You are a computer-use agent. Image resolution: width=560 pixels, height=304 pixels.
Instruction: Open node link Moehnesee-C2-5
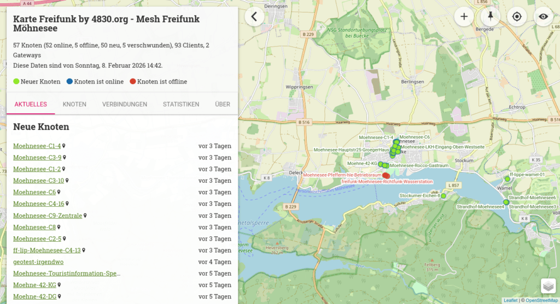tap(38, 239)
